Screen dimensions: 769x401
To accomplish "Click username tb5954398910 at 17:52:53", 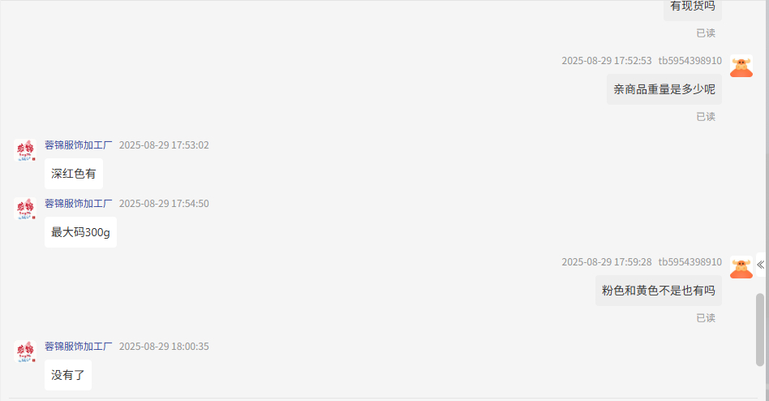I will [690, 61].
